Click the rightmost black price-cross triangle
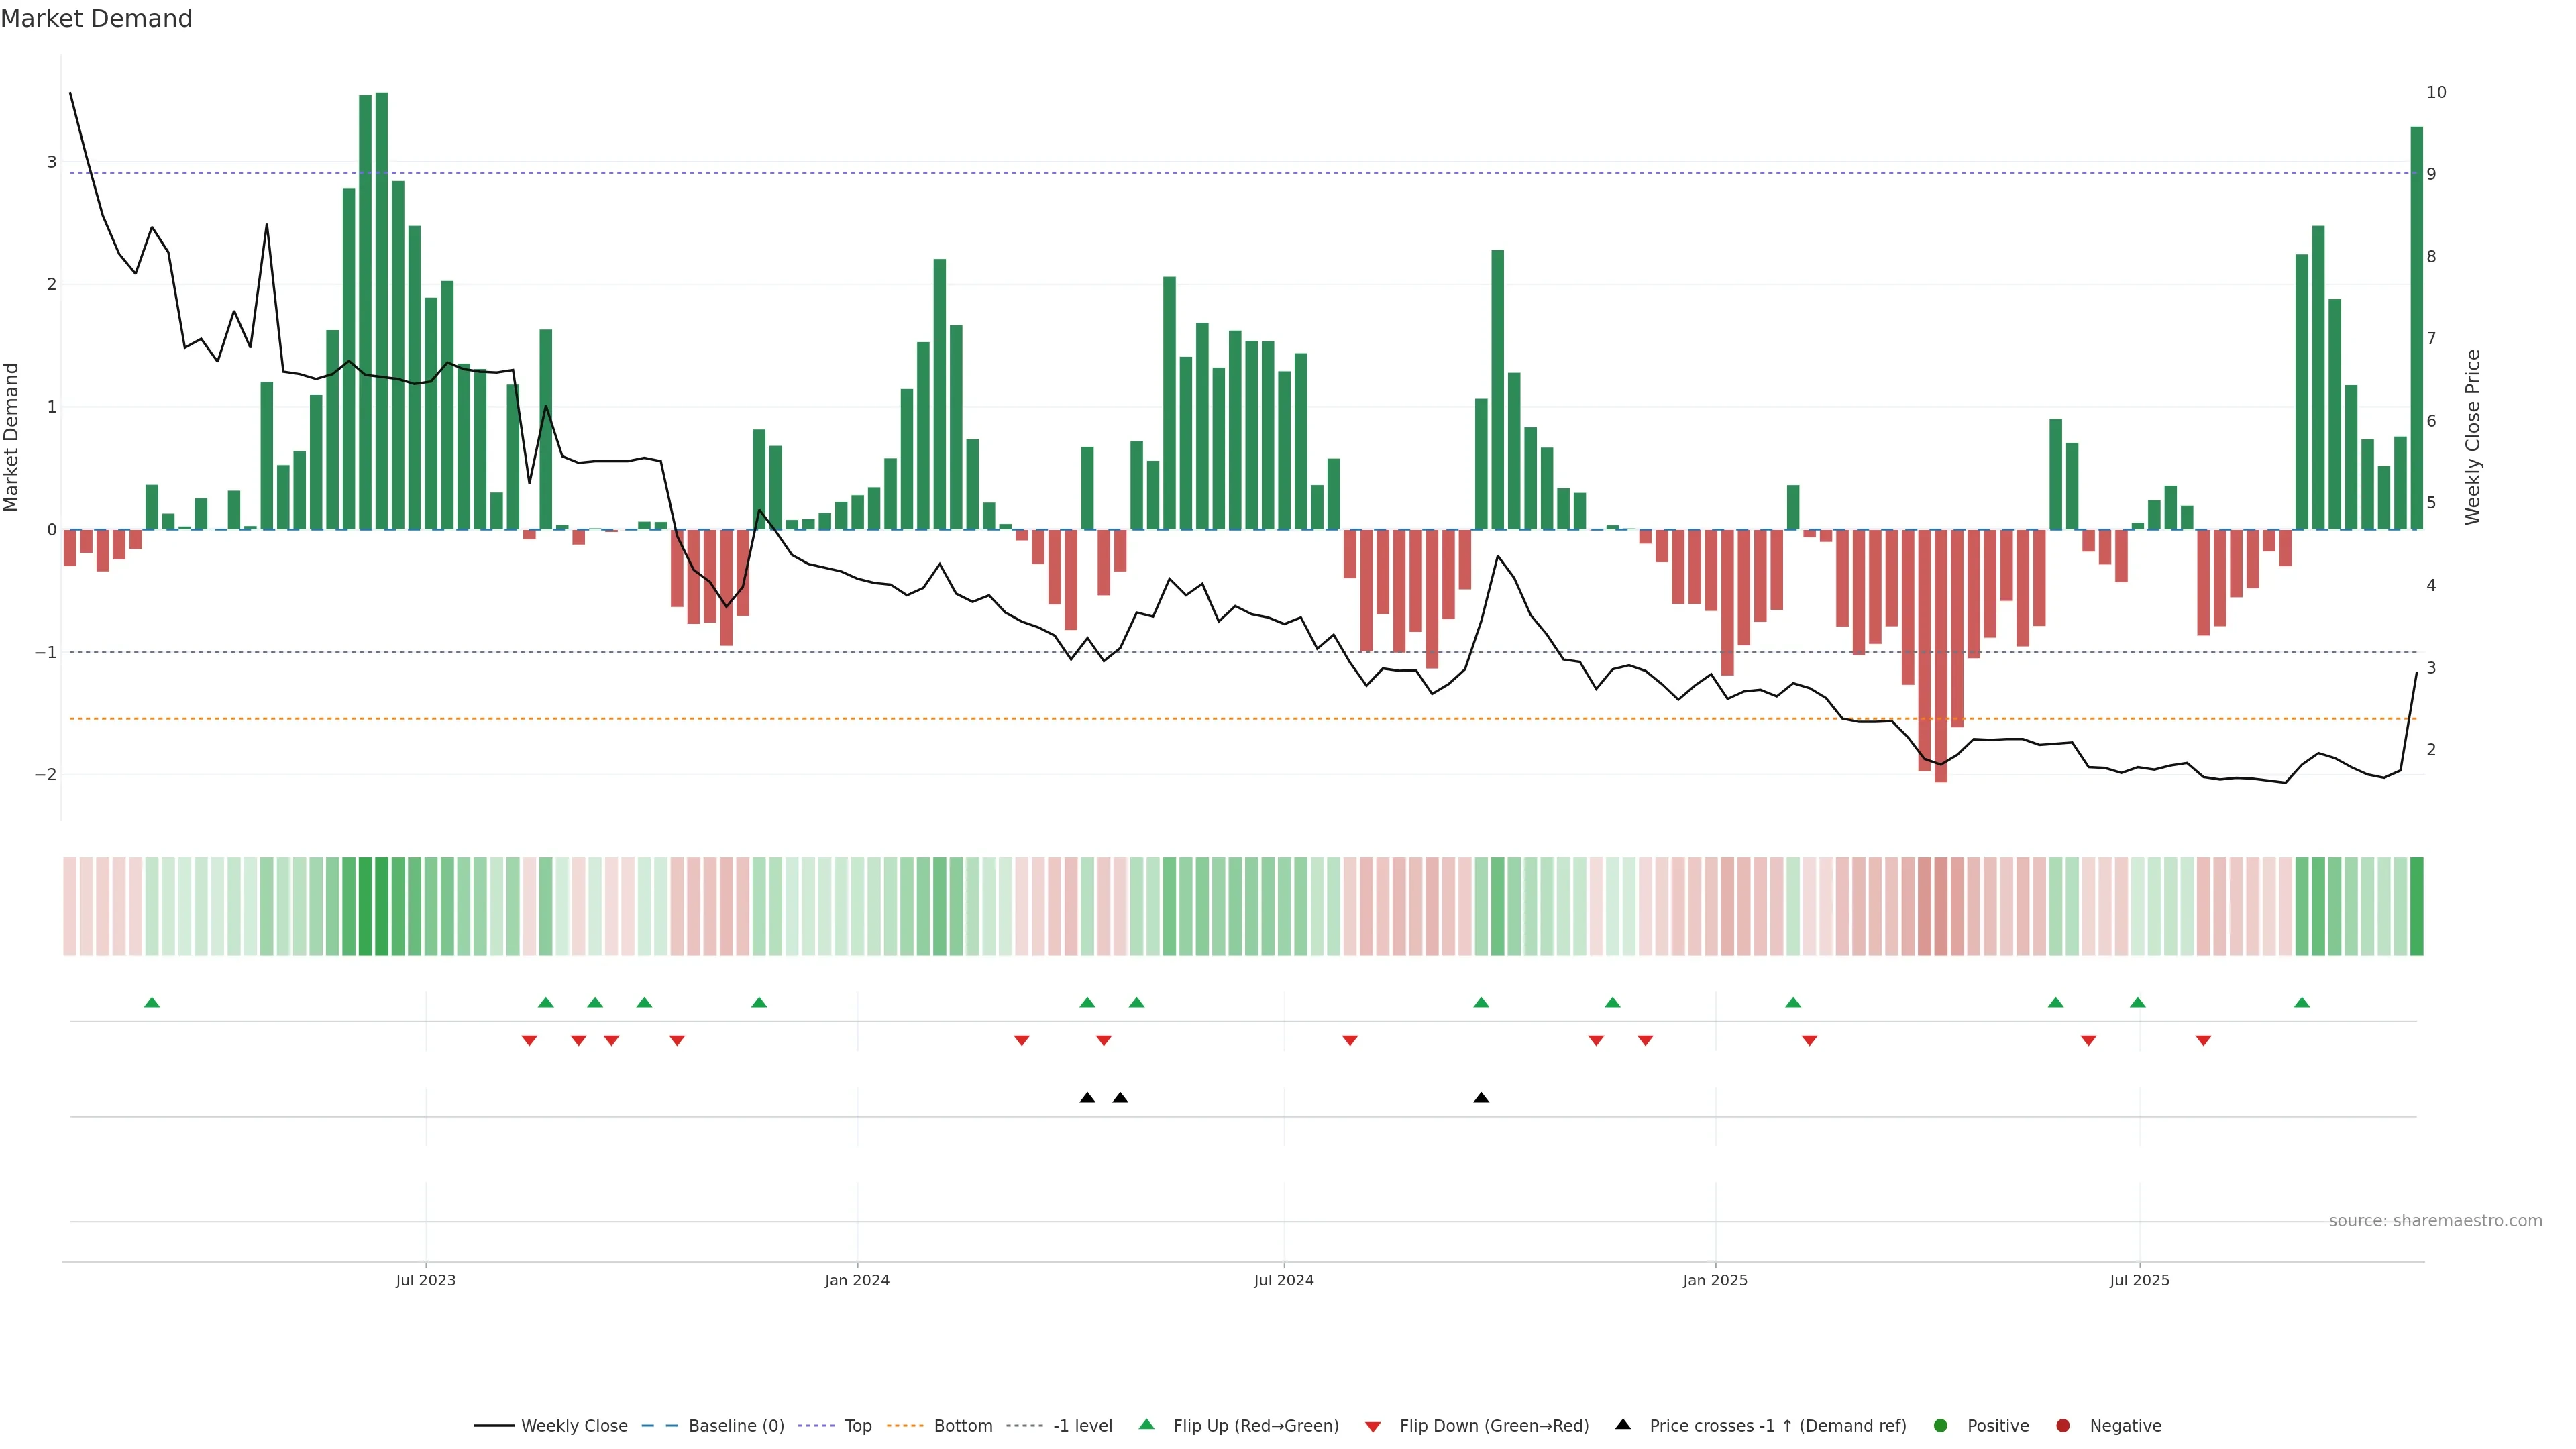This screenshot has width=2576, height=1449. [x=1481, y=1098]
